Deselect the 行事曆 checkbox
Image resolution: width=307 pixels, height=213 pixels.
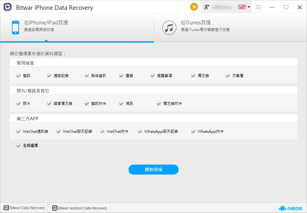pyautogui.click(x=228, y=76)
